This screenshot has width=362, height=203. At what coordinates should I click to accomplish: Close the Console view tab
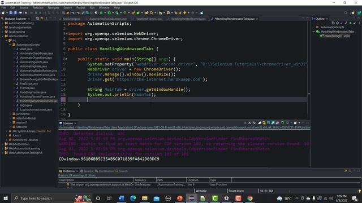(75, 123)
